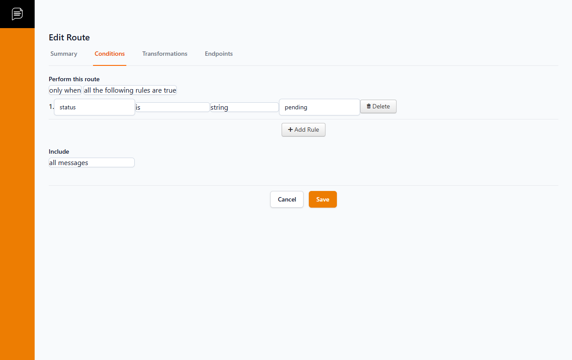
Task: Click the "Perform this route" label
Action: [x=74, y=79]
